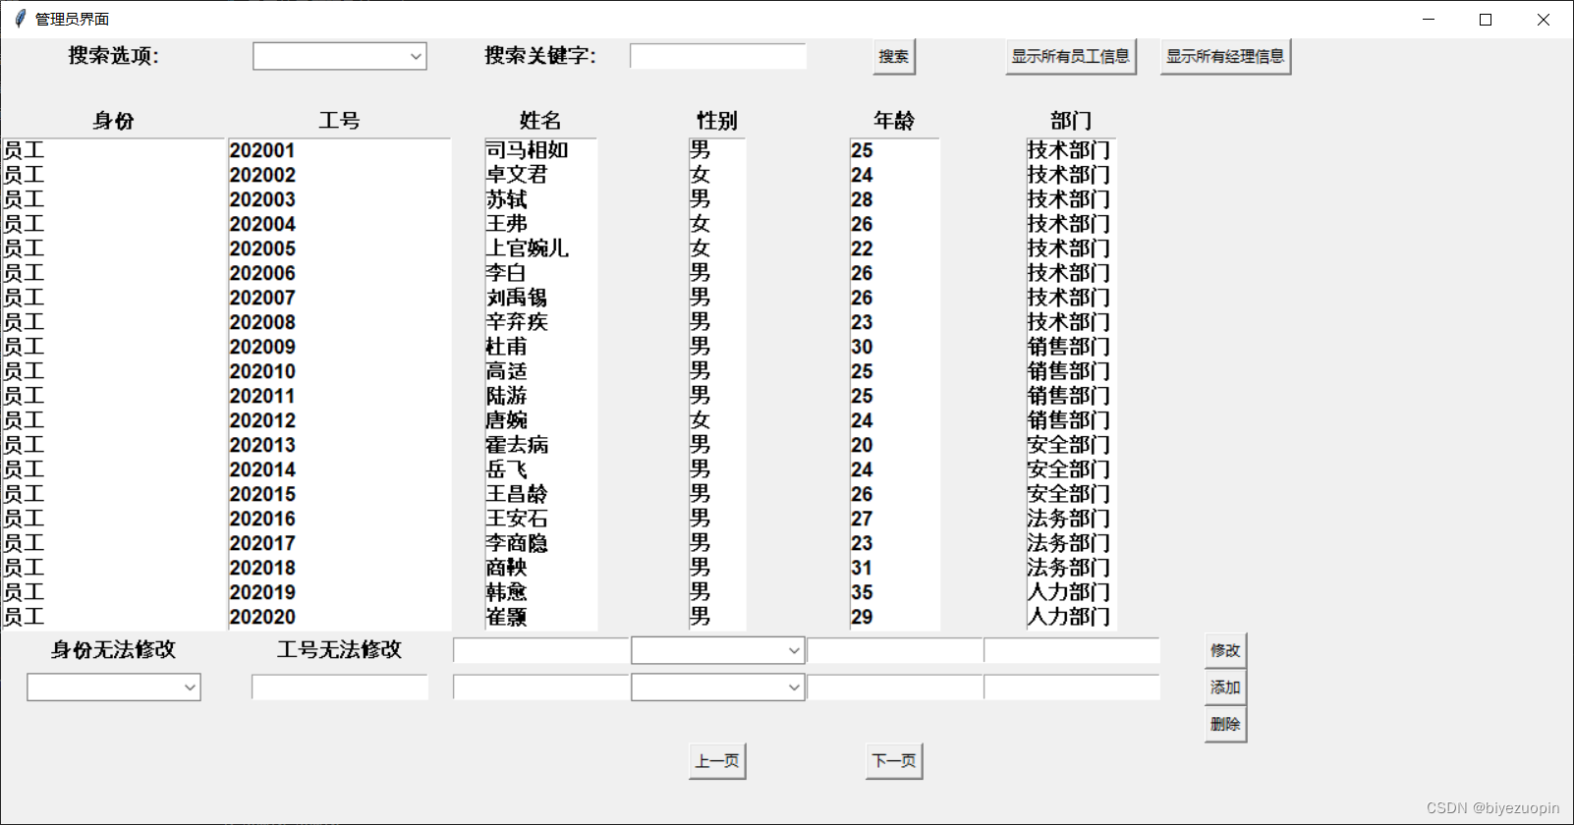Select 技术部门 in 司马相如's row
The width and height of the screenshot is (1574, 825).
(x=1069, y=150)
